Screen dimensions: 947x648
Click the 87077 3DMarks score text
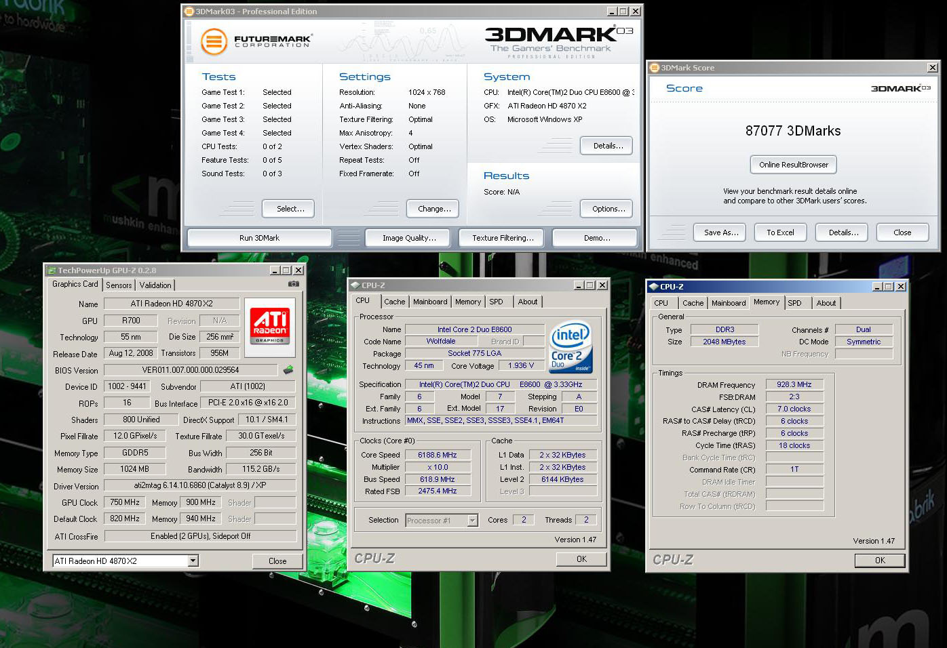(793, 131)
